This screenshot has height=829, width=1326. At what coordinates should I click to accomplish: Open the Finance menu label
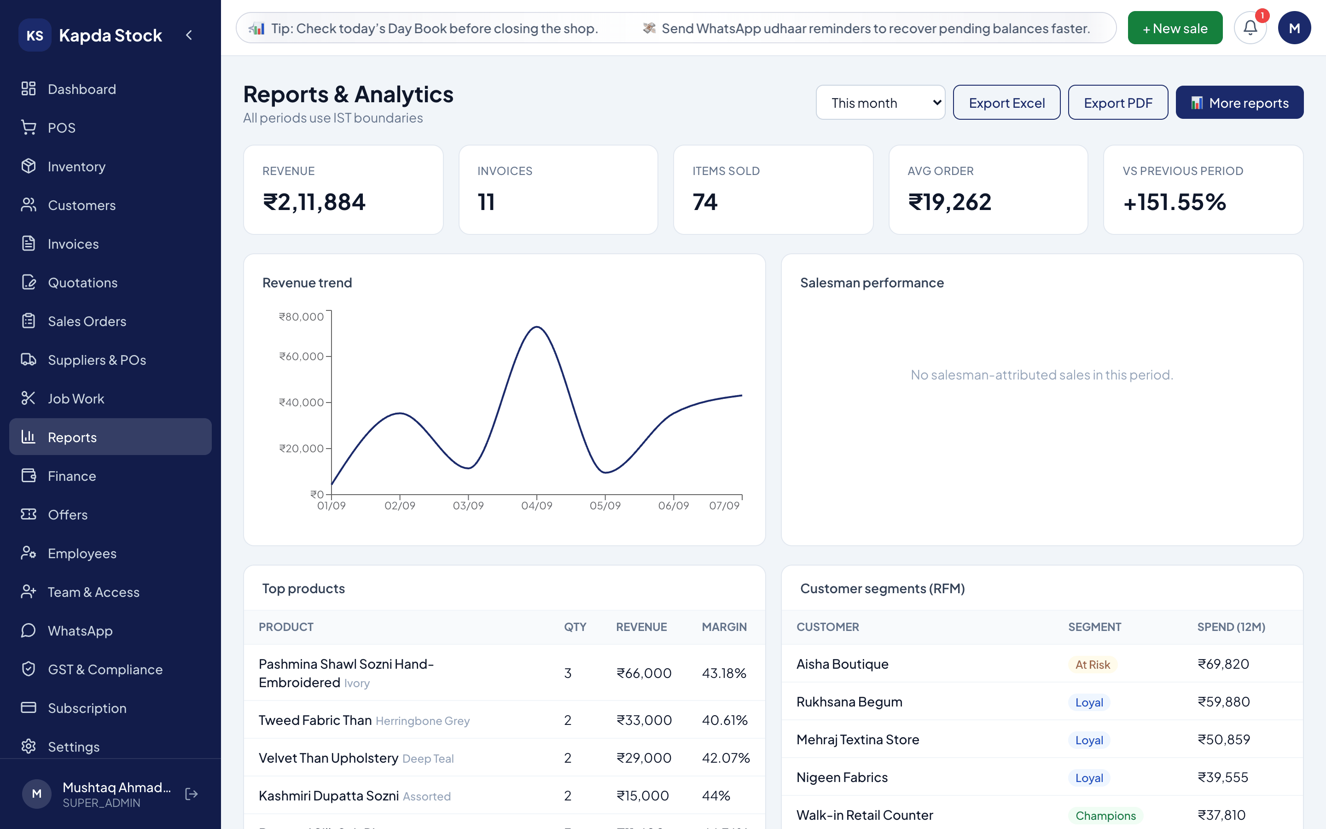pyautogui.click(x=72, y=476)
